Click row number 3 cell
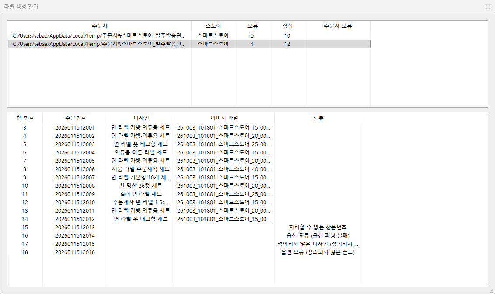495x294 pixels. point(24,128)
